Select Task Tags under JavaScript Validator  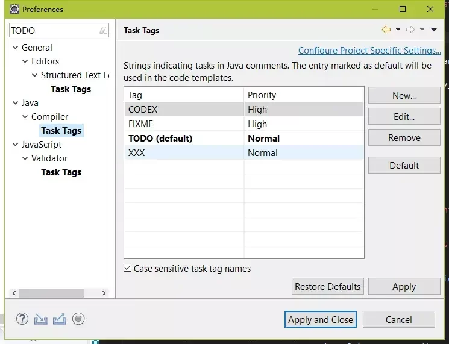point(61,172)
